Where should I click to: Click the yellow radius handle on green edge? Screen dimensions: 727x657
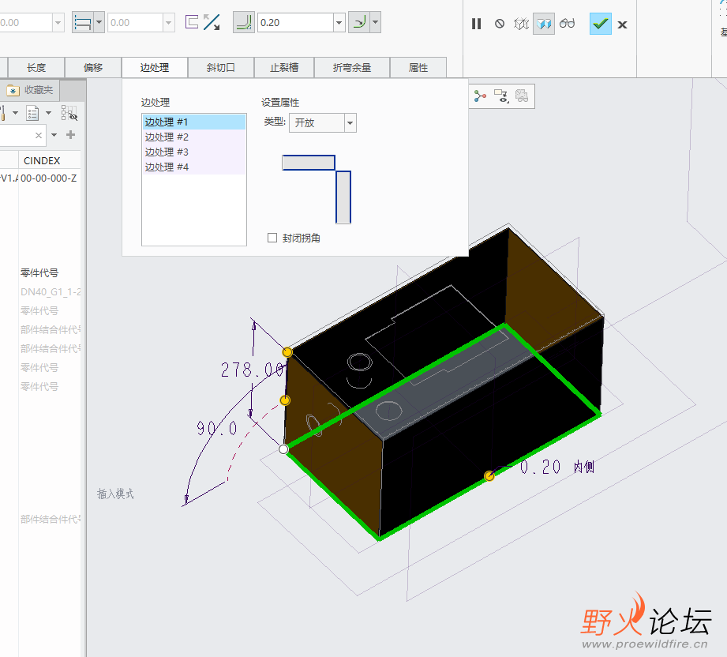click(489, 476)
